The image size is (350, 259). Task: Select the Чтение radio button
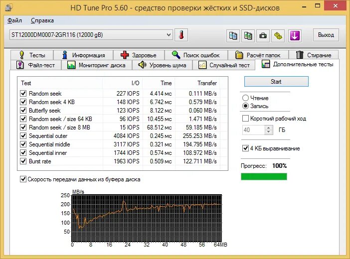click(245, 98)
